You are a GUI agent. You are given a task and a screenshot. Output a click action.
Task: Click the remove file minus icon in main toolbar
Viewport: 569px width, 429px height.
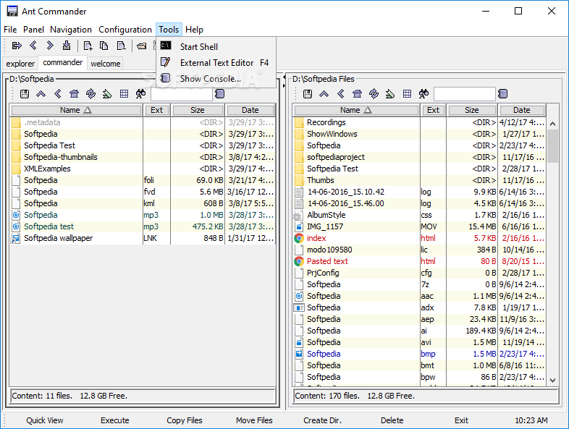click(121, 46)
